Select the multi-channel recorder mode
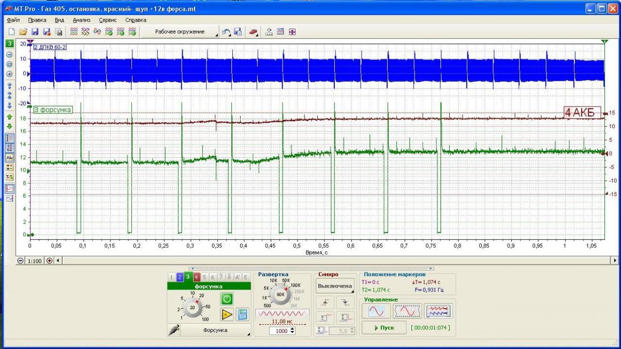621x349 pixels. click(438, 311)
